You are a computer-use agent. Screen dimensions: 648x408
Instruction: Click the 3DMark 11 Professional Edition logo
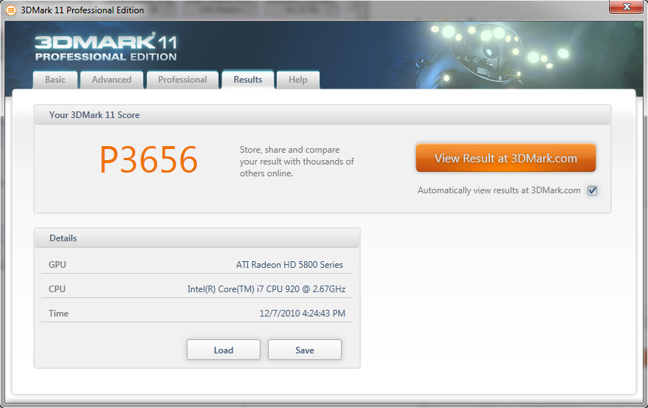click(106, 47)
